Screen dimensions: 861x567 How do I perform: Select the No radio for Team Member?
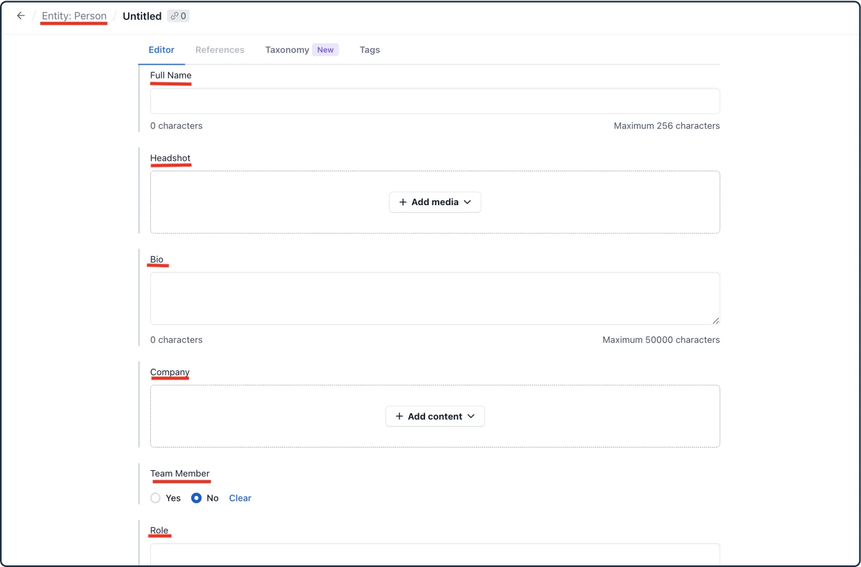pyautogui.click(x=197, y=498)
